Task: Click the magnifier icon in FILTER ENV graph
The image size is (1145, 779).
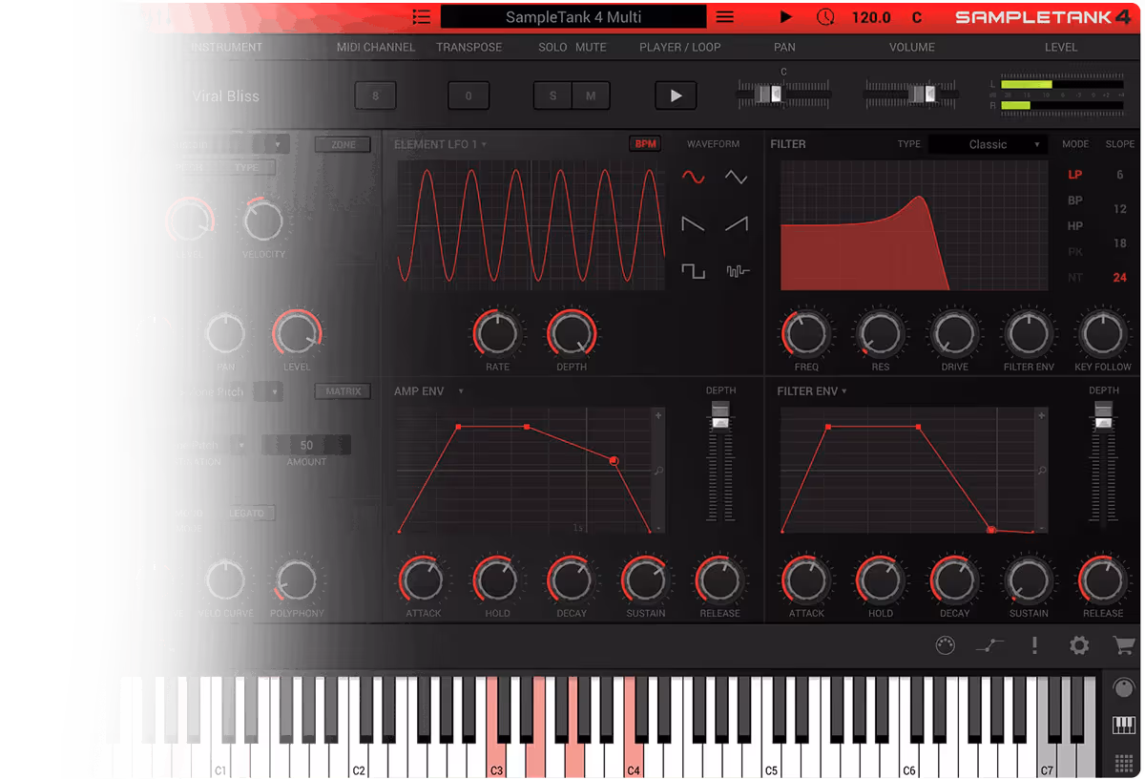Action: point(1041,471)
